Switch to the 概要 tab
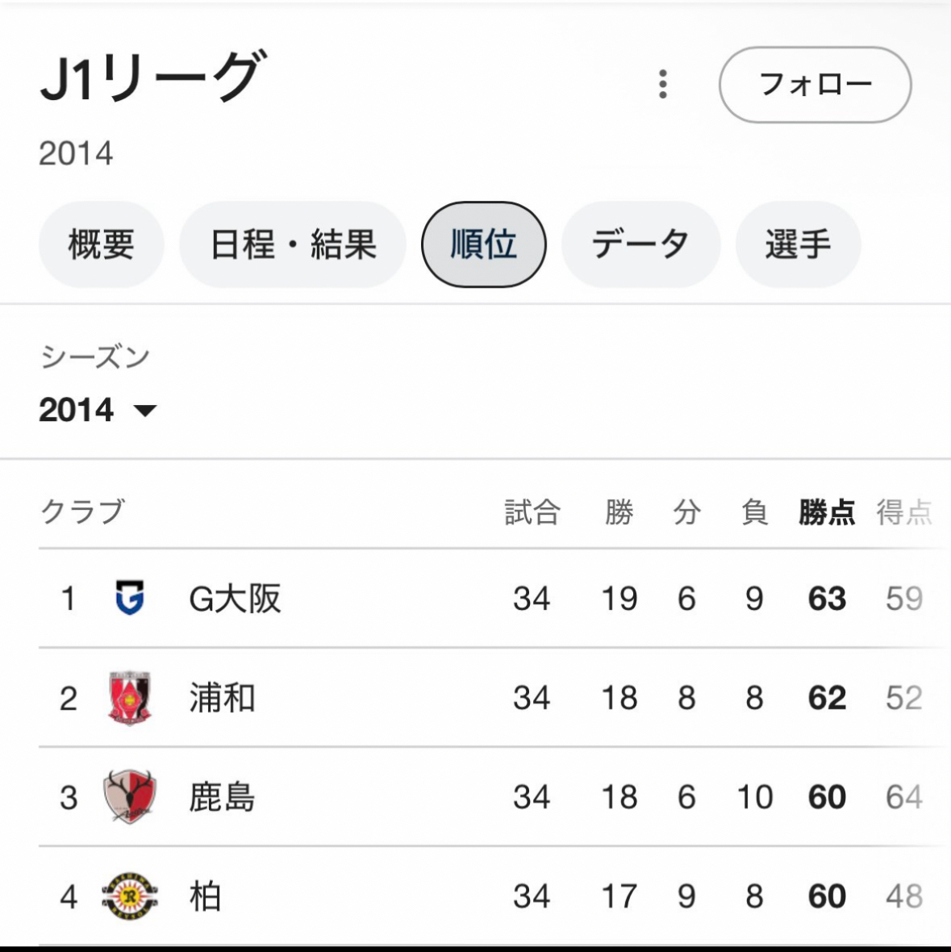 pyautogui.click(x=102, y=244)
